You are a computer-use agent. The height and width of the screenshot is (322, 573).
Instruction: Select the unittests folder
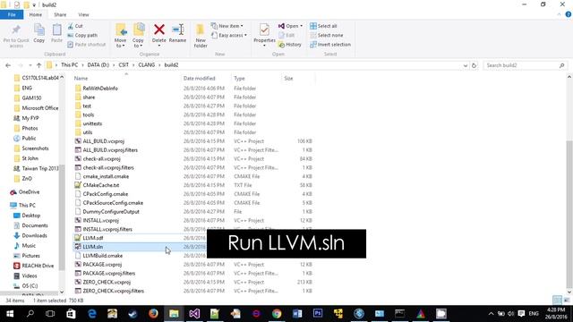[92, 123]
